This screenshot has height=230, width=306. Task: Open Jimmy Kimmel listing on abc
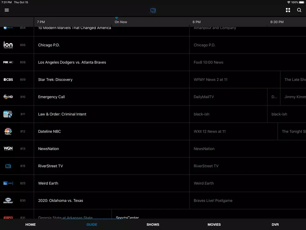(293, 97)
